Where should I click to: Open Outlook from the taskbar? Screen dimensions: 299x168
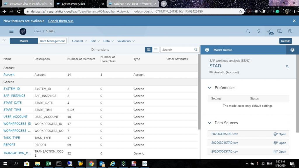pos(102,164)
